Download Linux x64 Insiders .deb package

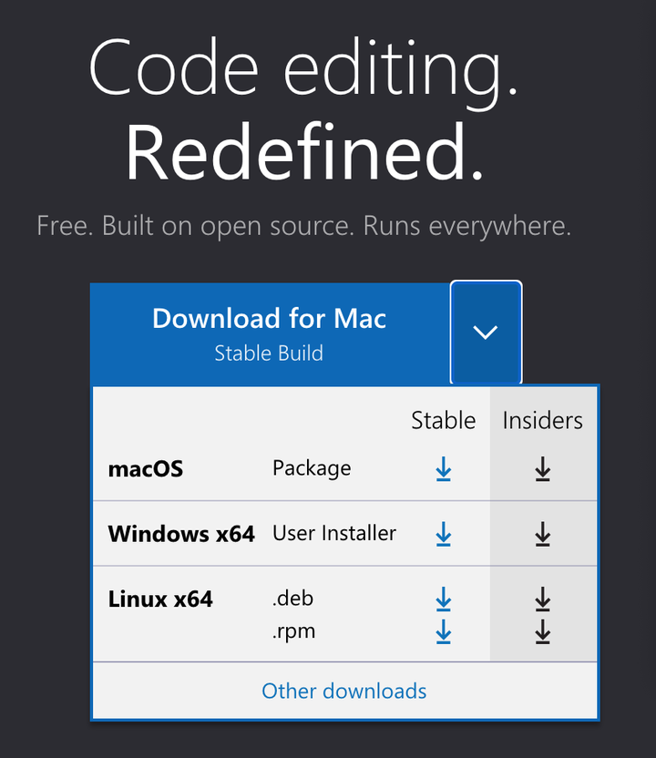pos(543,599)
